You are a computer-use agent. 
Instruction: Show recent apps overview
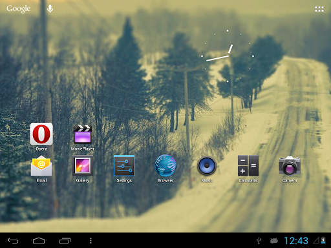65,240
